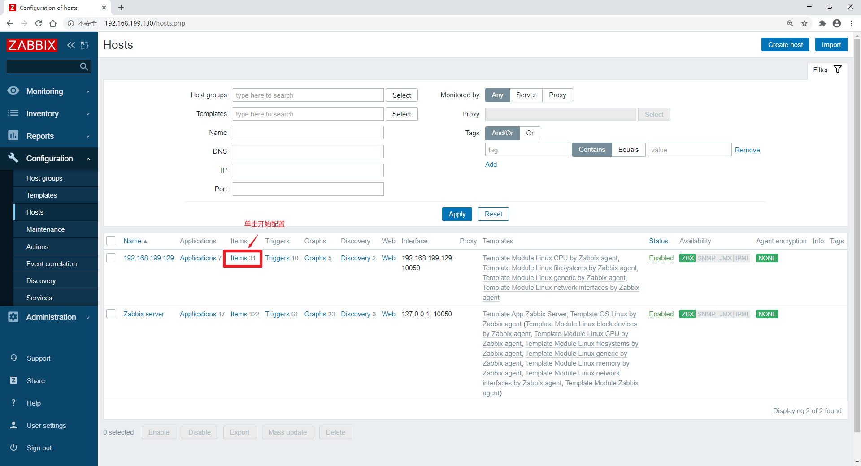
Task: Click the Sign out power icon
Action: pos(13,448)
